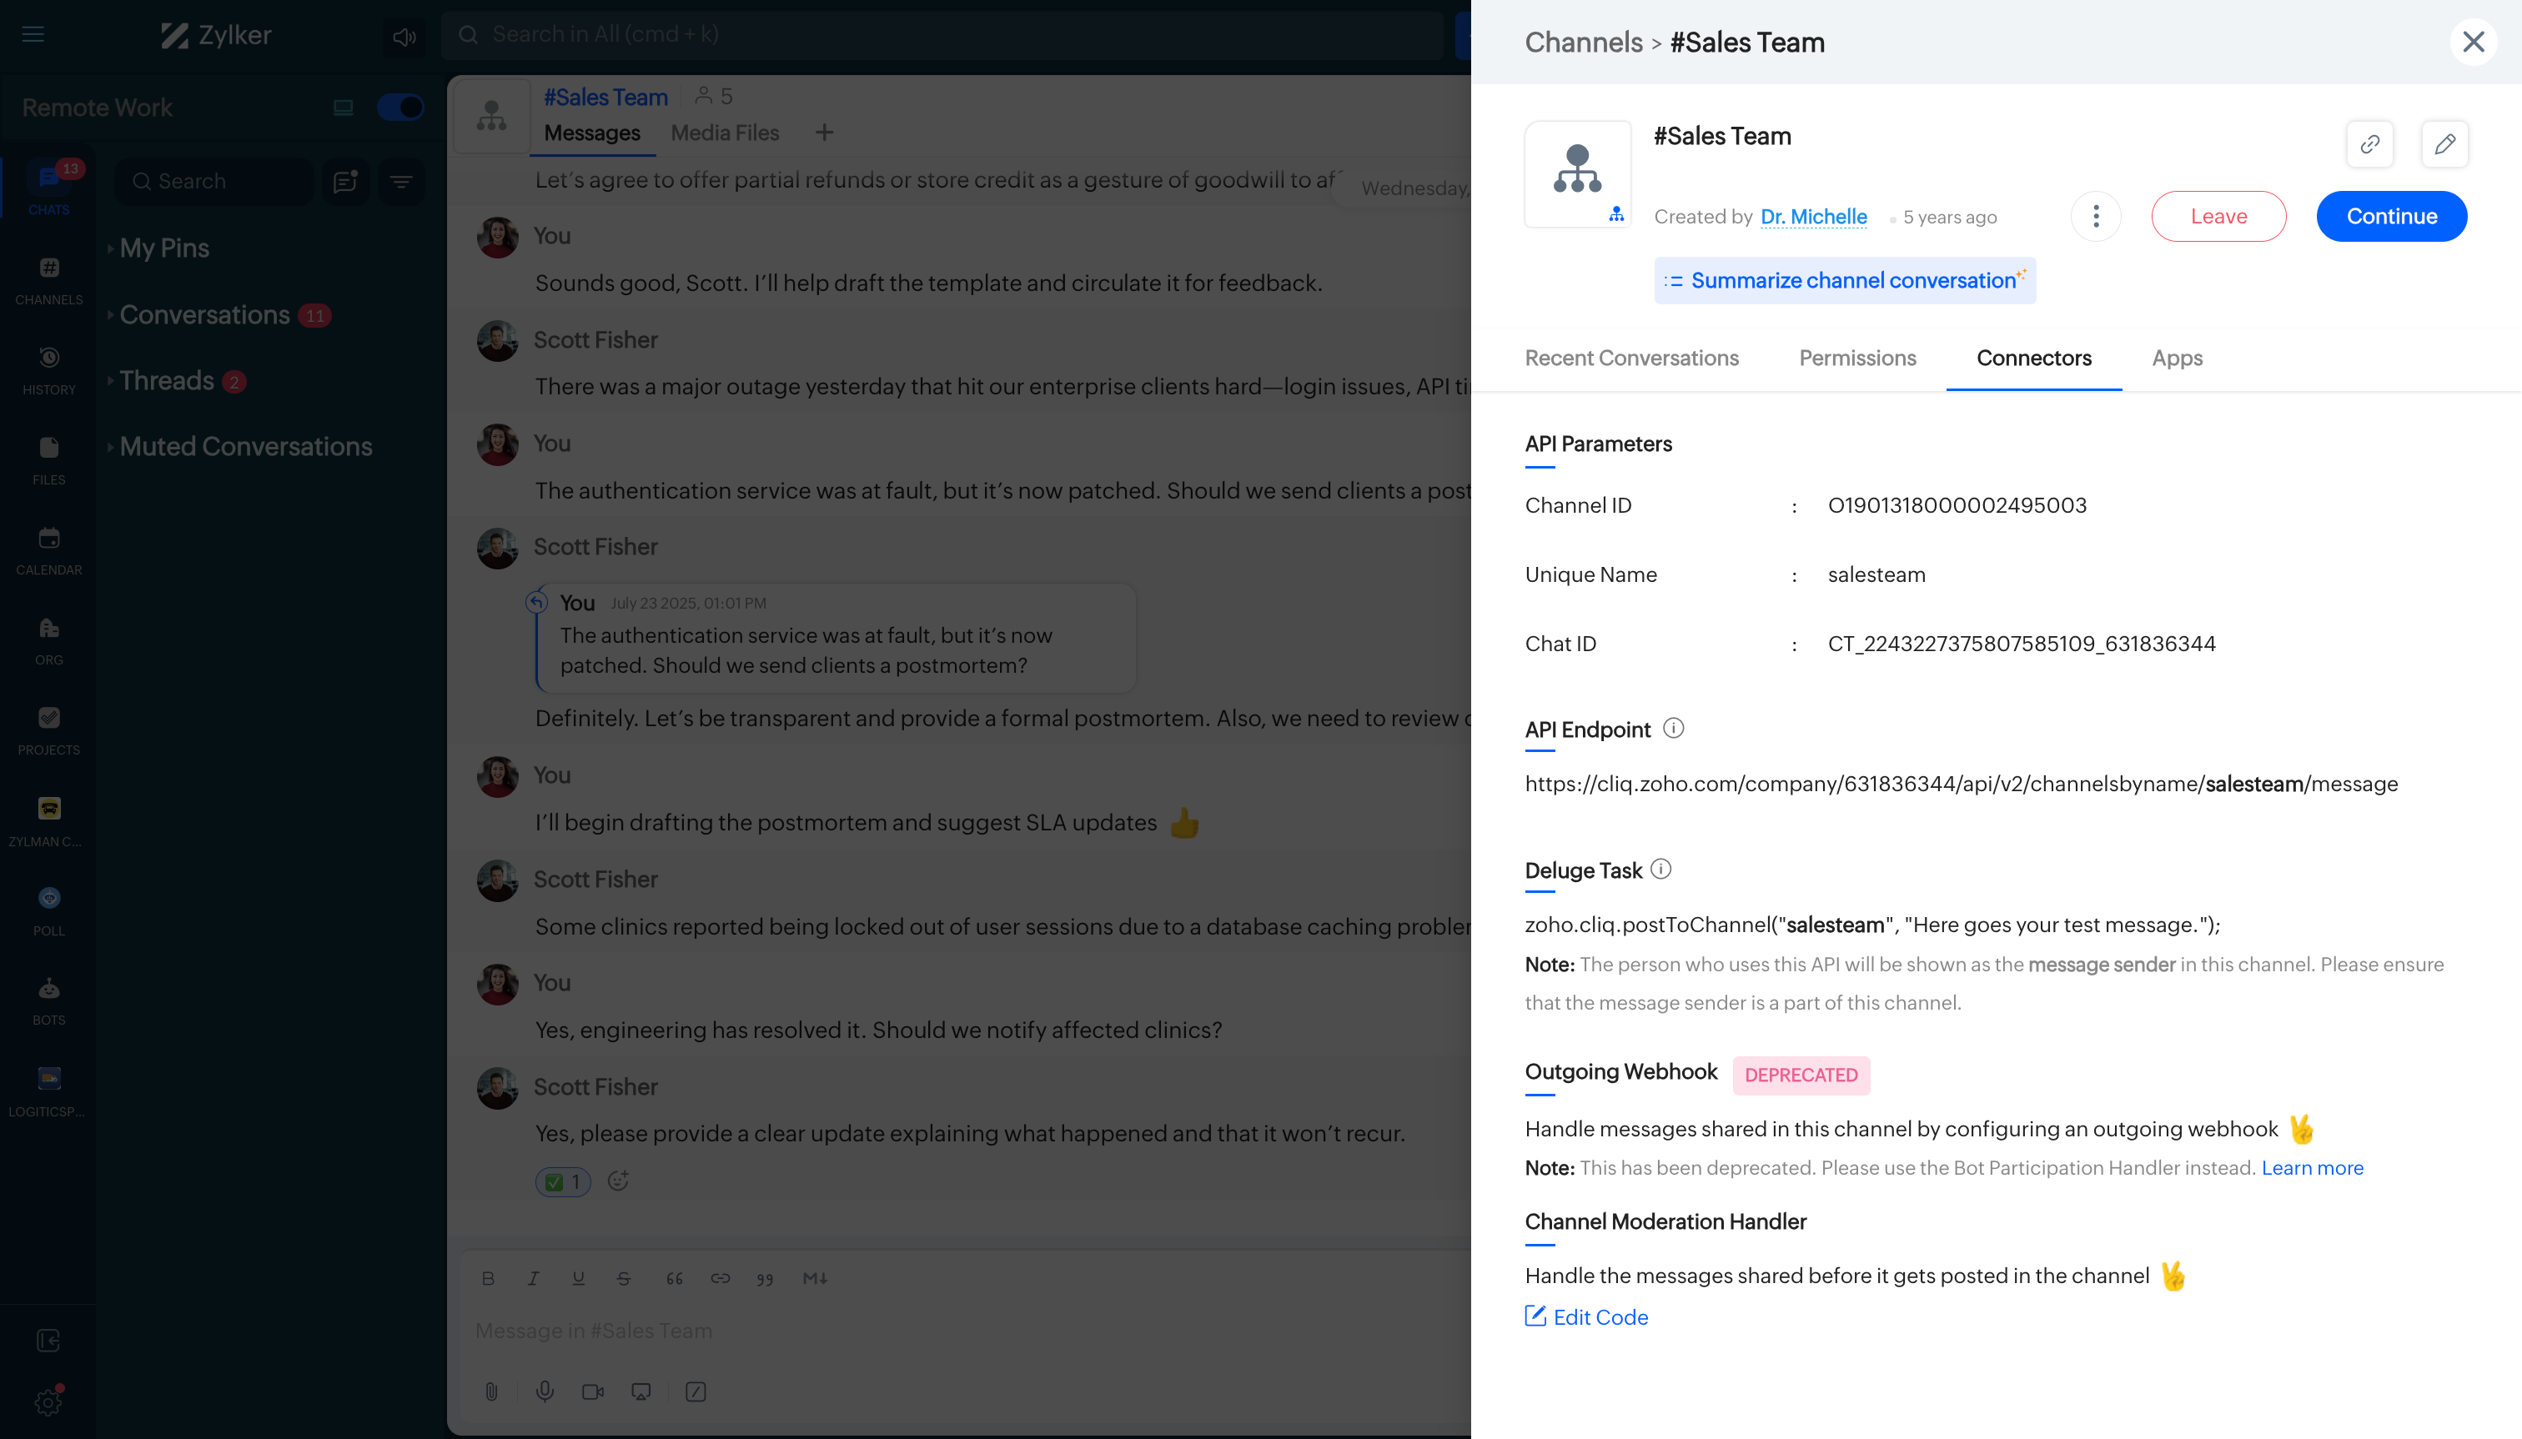Screen dimensions: 2522x1439
Task: Click the insert link icon in composer
Action: 720,1278
